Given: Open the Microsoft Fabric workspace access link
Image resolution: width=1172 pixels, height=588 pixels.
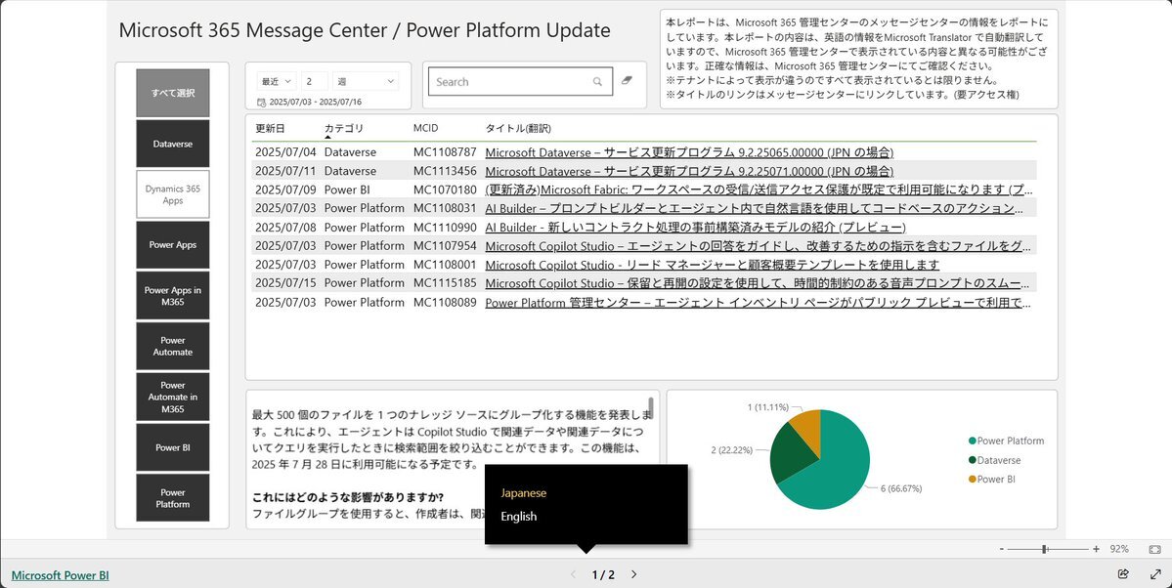Looking at the screenshot, I should point(760,189).
